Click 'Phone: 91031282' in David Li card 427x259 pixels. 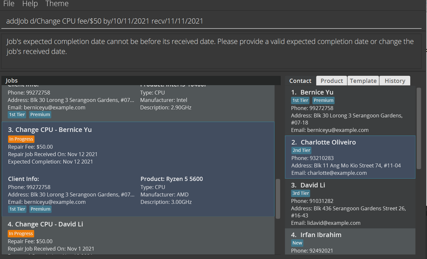click(312, 201)
